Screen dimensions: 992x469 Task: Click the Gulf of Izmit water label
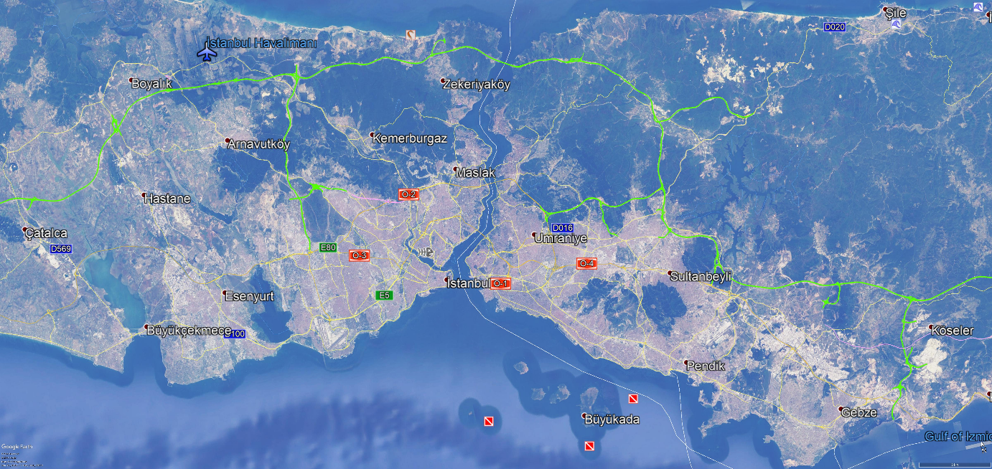958,436
